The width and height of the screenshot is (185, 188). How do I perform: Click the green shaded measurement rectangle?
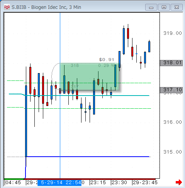pos(90,77)
